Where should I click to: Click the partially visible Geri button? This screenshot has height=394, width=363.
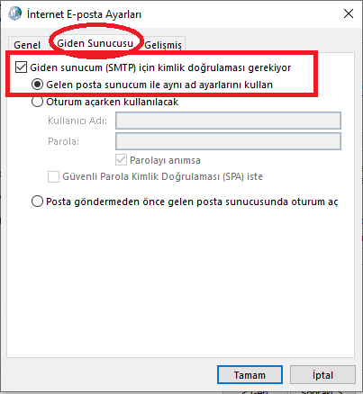click(255, 391)
